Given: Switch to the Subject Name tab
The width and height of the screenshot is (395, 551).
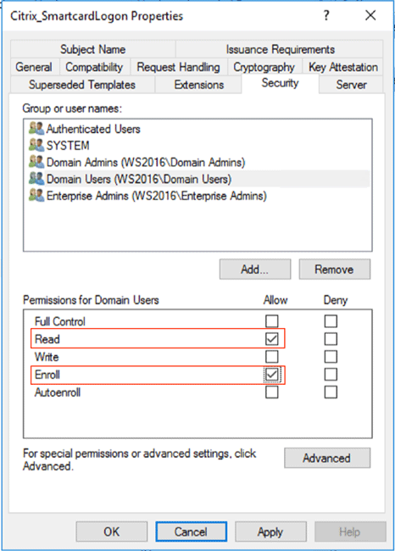Looking at the screenshot, I should (92, 49).
